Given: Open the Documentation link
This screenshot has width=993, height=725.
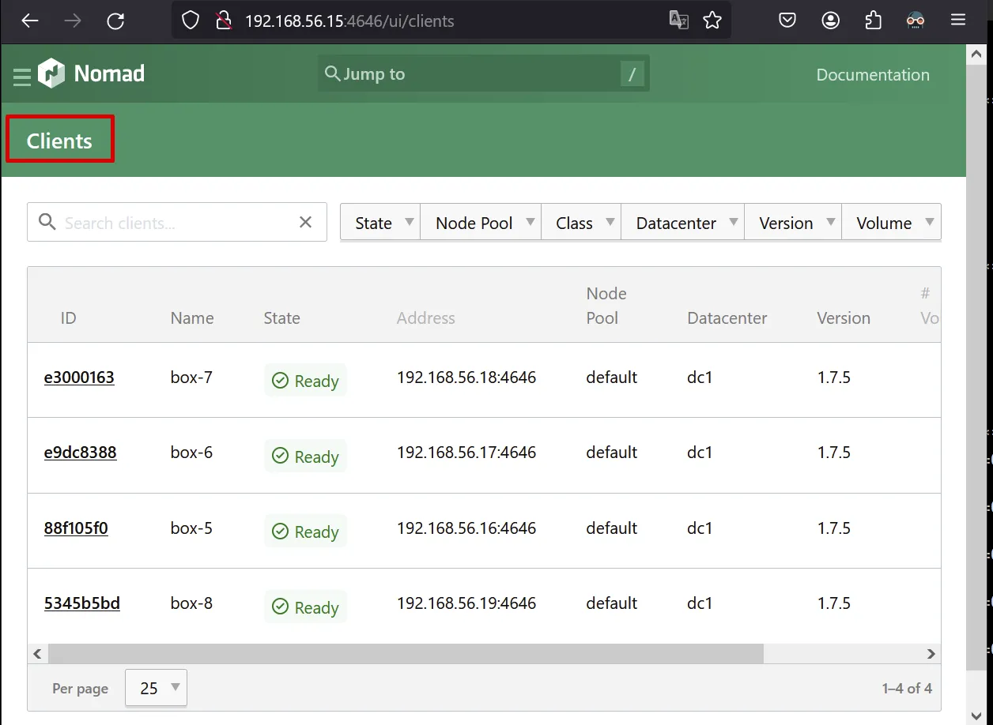Looking at the screenshot, I should (x=872, y=75).
